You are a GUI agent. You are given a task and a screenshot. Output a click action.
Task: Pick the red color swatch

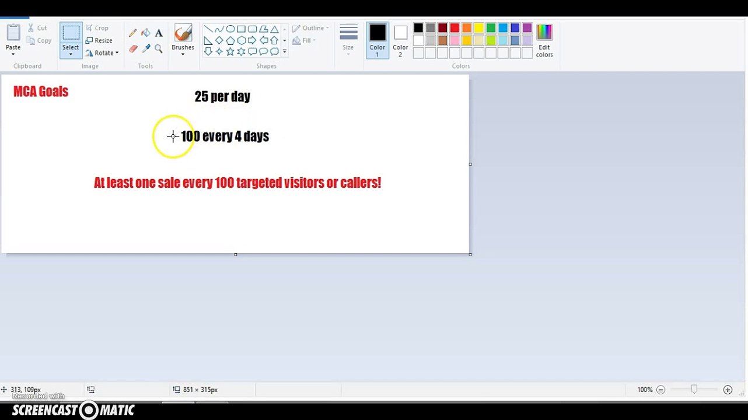455,28
